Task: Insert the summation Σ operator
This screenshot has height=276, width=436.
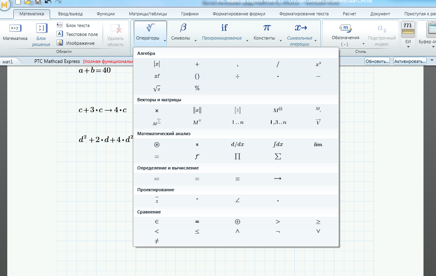Action: point(278,157)
